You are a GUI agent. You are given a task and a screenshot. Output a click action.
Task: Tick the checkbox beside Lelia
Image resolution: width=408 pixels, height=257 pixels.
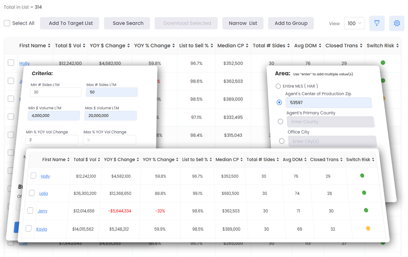32,193
